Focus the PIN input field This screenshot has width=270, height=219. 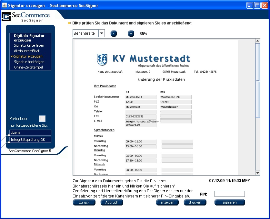tap(229, 194)
